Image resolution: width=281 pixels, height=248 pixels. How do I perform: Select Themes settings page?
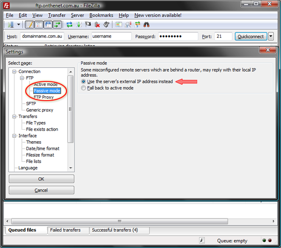click(x=34, y=142)
